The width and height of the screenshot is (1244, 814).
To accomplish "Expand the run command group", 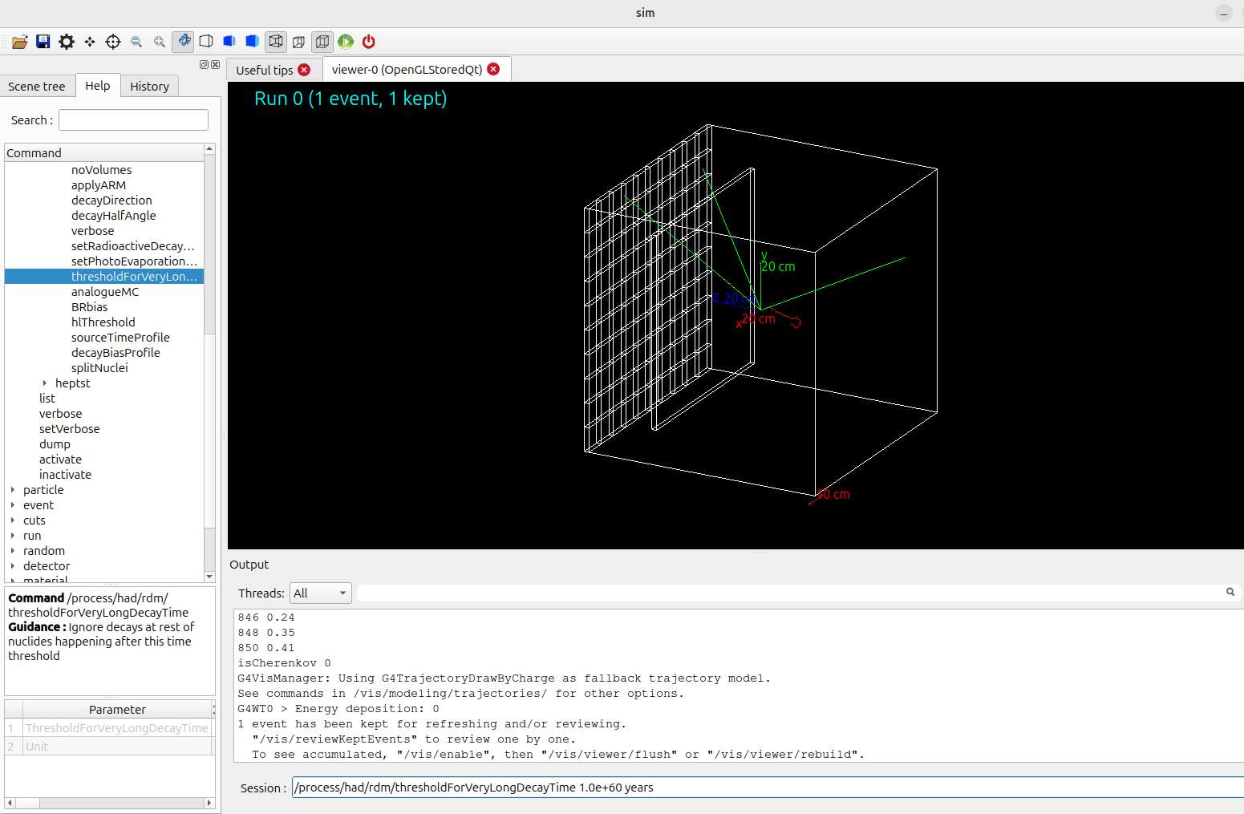I will tap(13, 536).
